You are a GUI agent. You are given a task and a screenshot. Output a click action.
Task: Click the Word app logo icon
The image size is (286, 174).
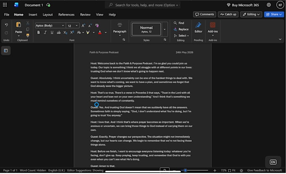[16, 5]
